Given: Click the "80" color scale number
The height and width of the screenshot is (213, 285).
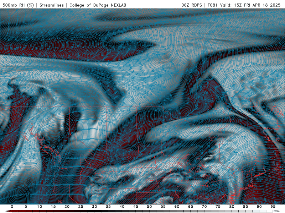Looking at the screenshot, I should point(232,207).
